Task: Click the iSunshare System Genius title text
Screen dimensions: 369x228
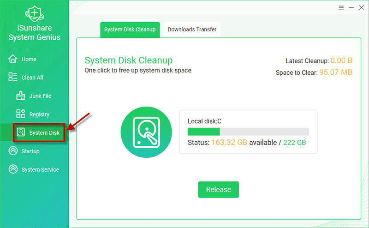Action: coord(34,33)
